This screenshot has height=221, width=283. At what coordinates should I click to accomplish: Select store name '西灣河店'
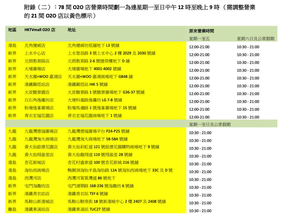tap(33, 178)
